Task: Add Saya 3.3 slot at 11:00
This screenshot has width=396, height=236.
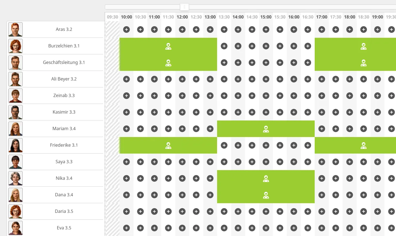Action: [154, 162]
